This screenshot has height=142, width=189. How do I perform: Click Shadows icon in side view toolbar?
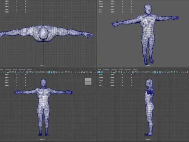(x=168, y=72)
